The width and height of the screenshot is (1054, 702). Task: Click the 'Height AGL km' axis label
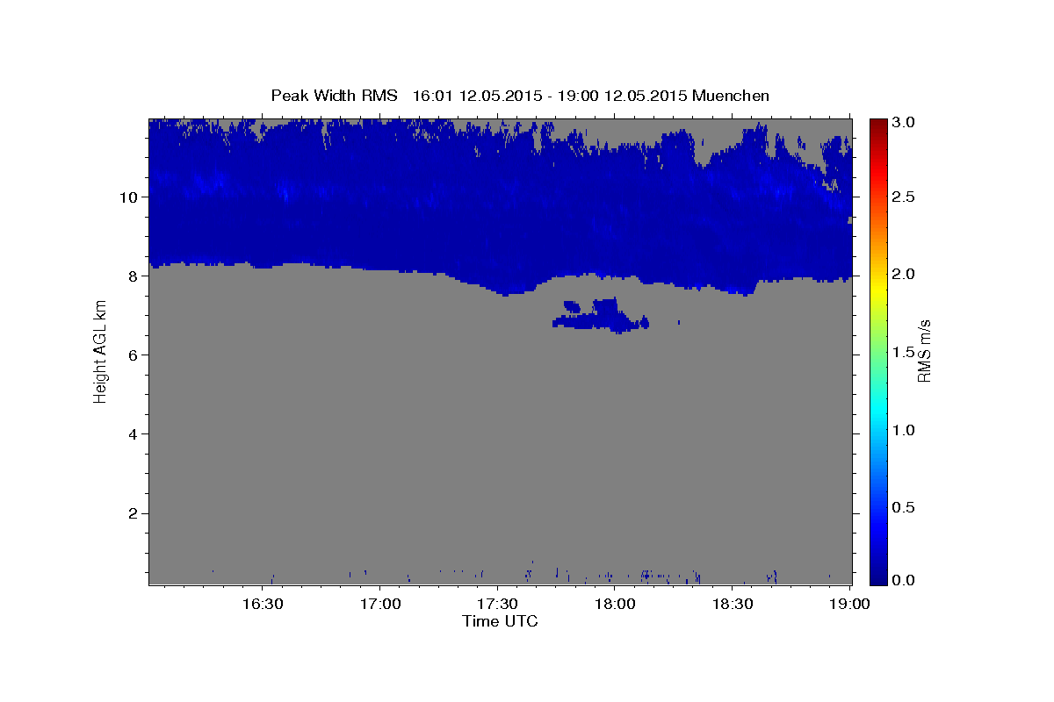[x=101, y=350]
